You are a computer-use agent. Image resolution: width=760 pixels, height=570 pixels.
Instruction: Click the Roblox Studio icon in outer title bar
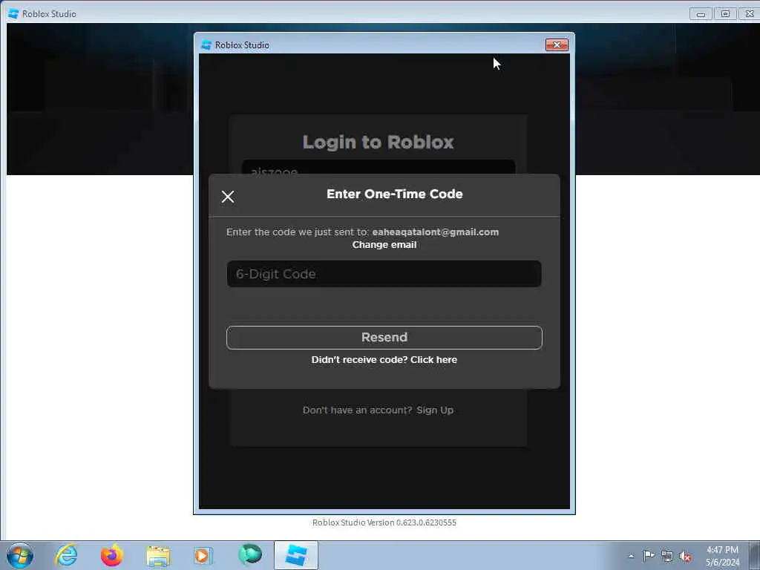point(13,13)
